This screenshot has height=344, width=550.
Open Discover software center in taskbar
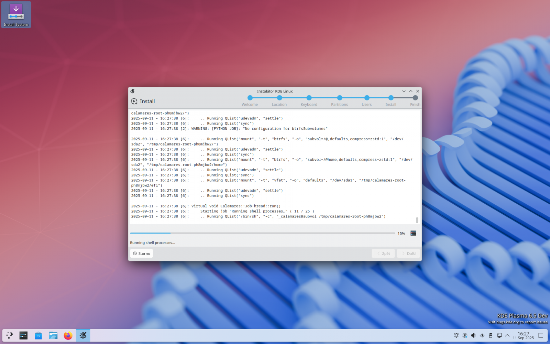pyautogui.click(x=38, y=335)
